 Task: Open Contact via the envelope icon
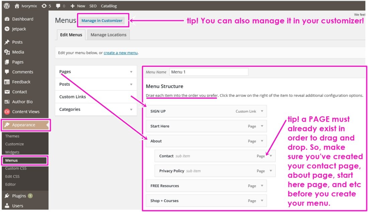pyautogui.click(x=7, y=91)
